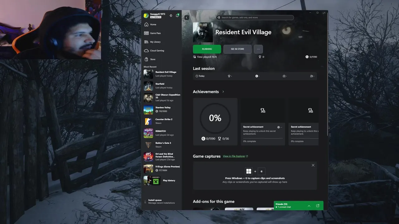Select Clair Obscur: Expedition 33 entry

click(x=161, y=98)
